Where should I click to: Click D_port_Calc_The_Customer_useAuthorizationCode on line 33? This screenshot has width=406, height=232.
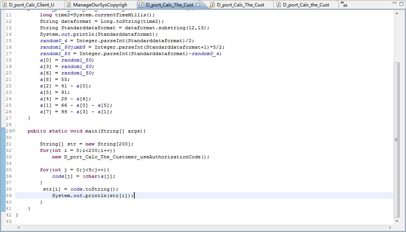pos(132,157)
